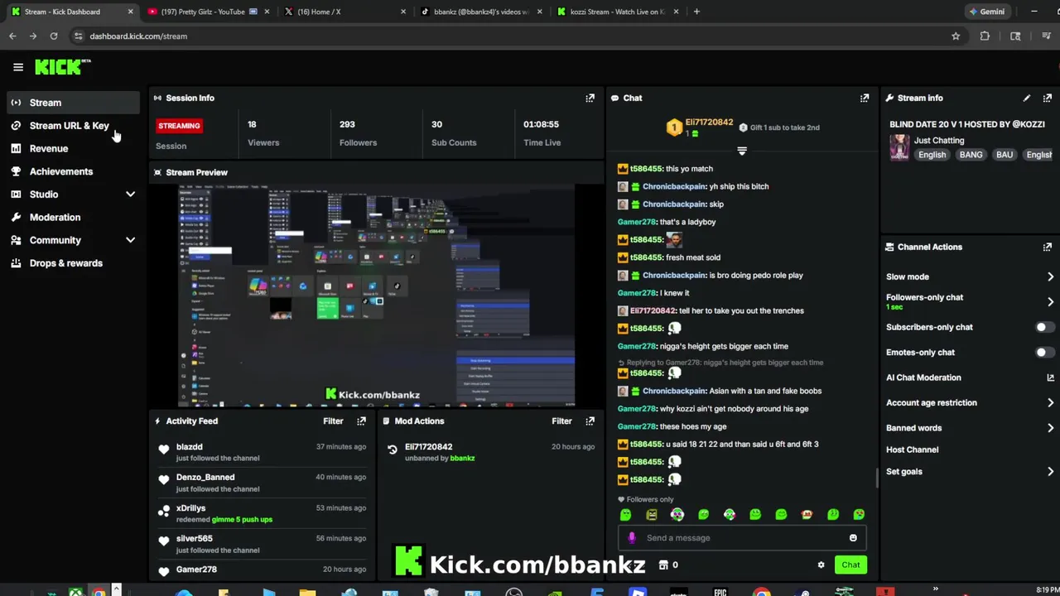Open the hamburger menu beside Kick logo
Image resolution: width=1060 pixels, height=596 pixels.
(18, 67)
